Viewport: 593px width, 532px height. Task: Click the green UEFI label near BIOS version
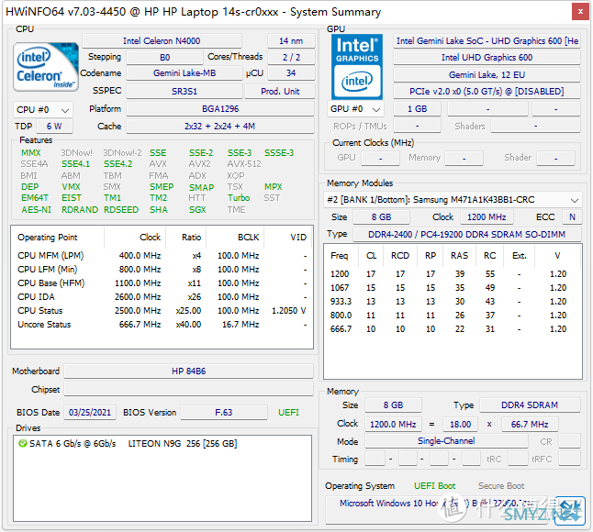tap(288, 413)
